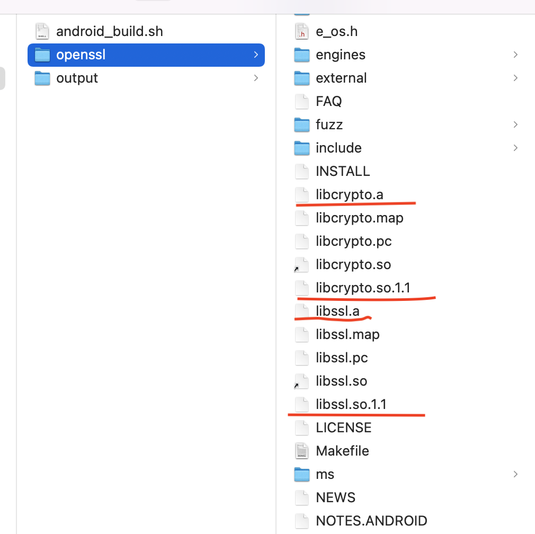Open the external folder icon
Viewport: 535px width, 534px height.
(301, 78)
